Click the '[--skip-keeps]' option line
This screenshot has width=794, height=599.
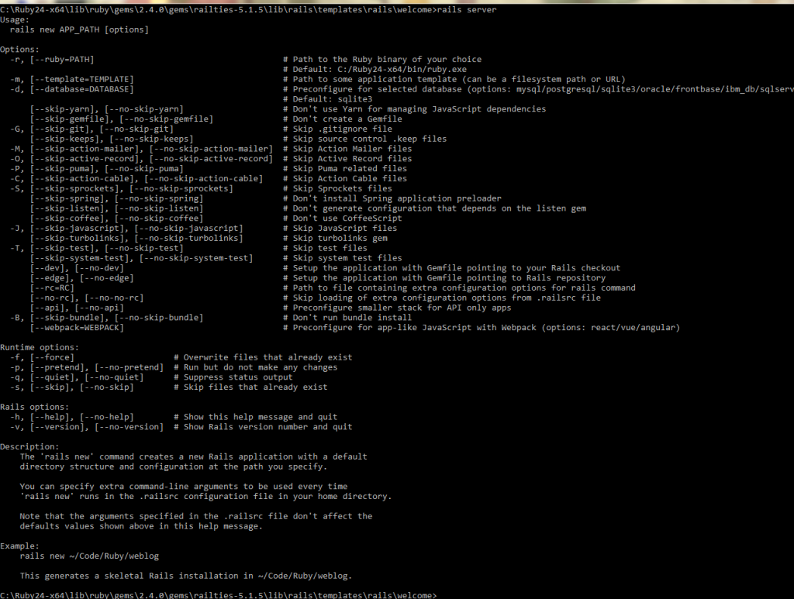pos(112,139)
